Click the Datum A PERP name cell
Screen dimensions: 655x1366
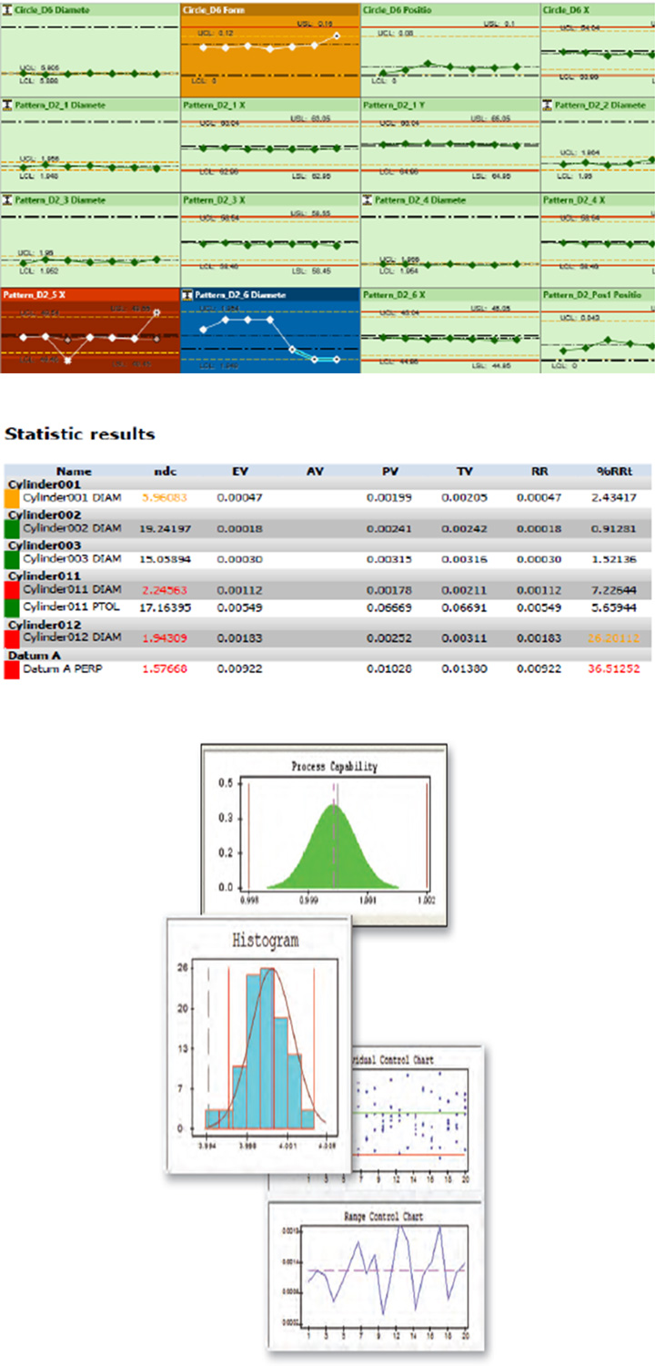click(x=65, y=668)
